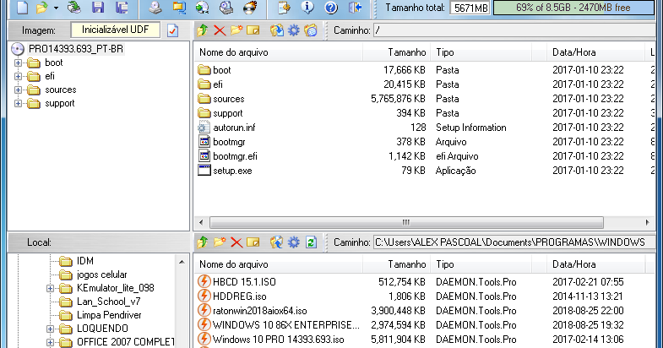Click the Compress ISO disc icon
Viewport: 663px width, 348px height.
(203, 8)
